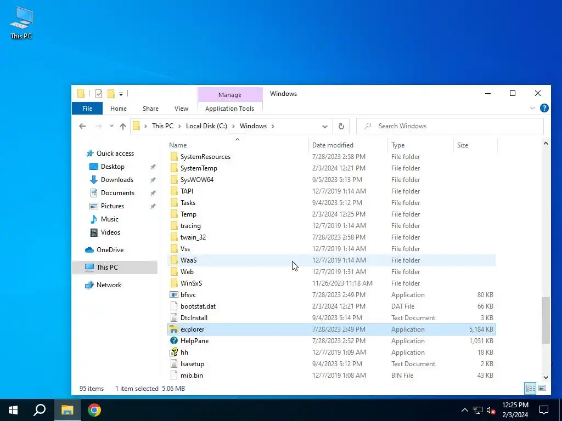Select the mib.bin file icon
Viewport: 562px width, 421px height.
click(x=174, y=375)
